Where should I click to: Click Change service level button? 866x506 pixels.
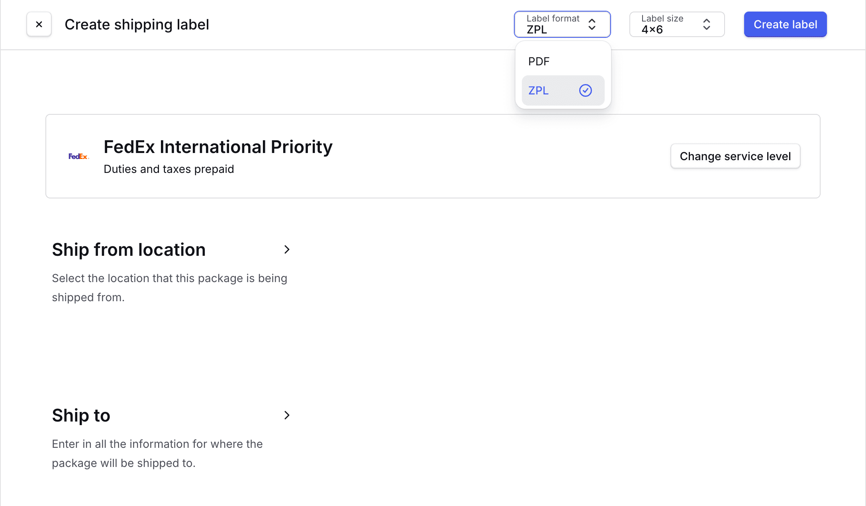tap(735, 156)
